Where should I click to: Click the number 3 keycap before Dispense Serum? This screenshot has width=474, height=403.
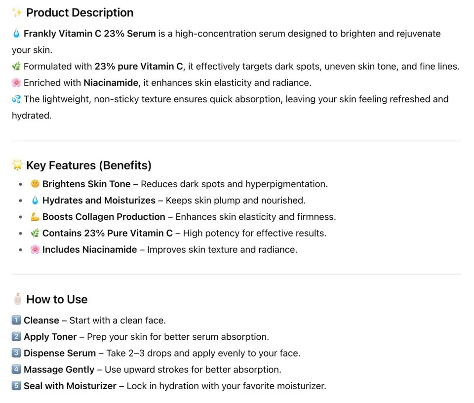(x=16, y=353)
